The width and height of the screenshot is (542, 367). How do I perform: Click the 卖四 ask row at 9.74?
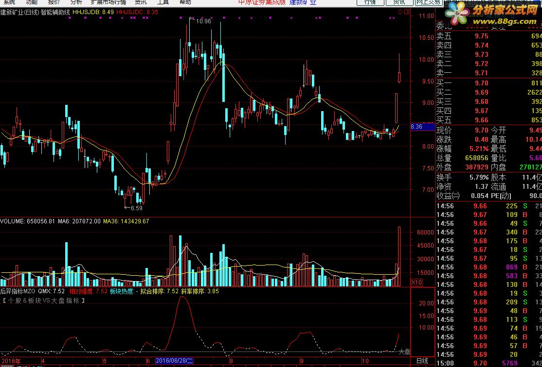(x=489, y=45)
